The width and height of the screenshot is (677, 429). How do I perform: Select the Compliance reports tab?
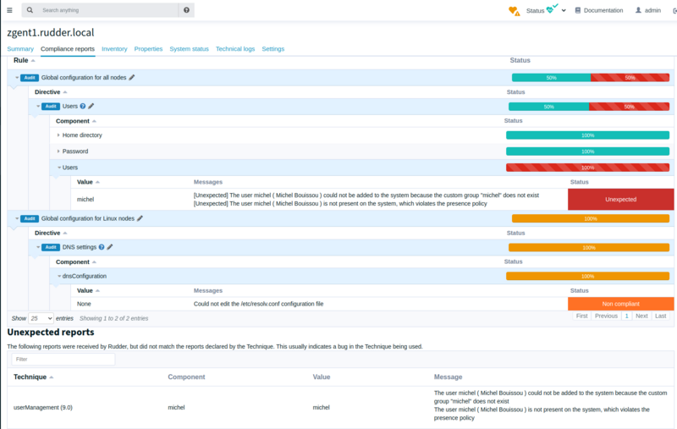[x=68, y=49]
